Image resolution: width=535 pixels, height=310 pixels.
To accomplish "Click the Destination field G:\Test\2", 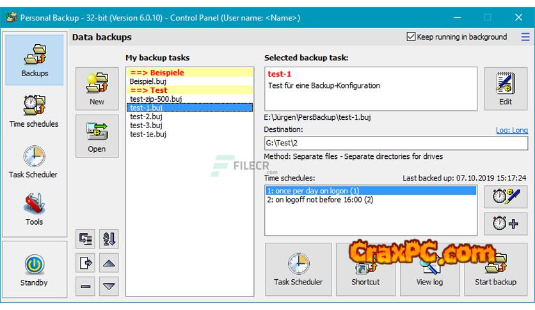I will point(396,143).
